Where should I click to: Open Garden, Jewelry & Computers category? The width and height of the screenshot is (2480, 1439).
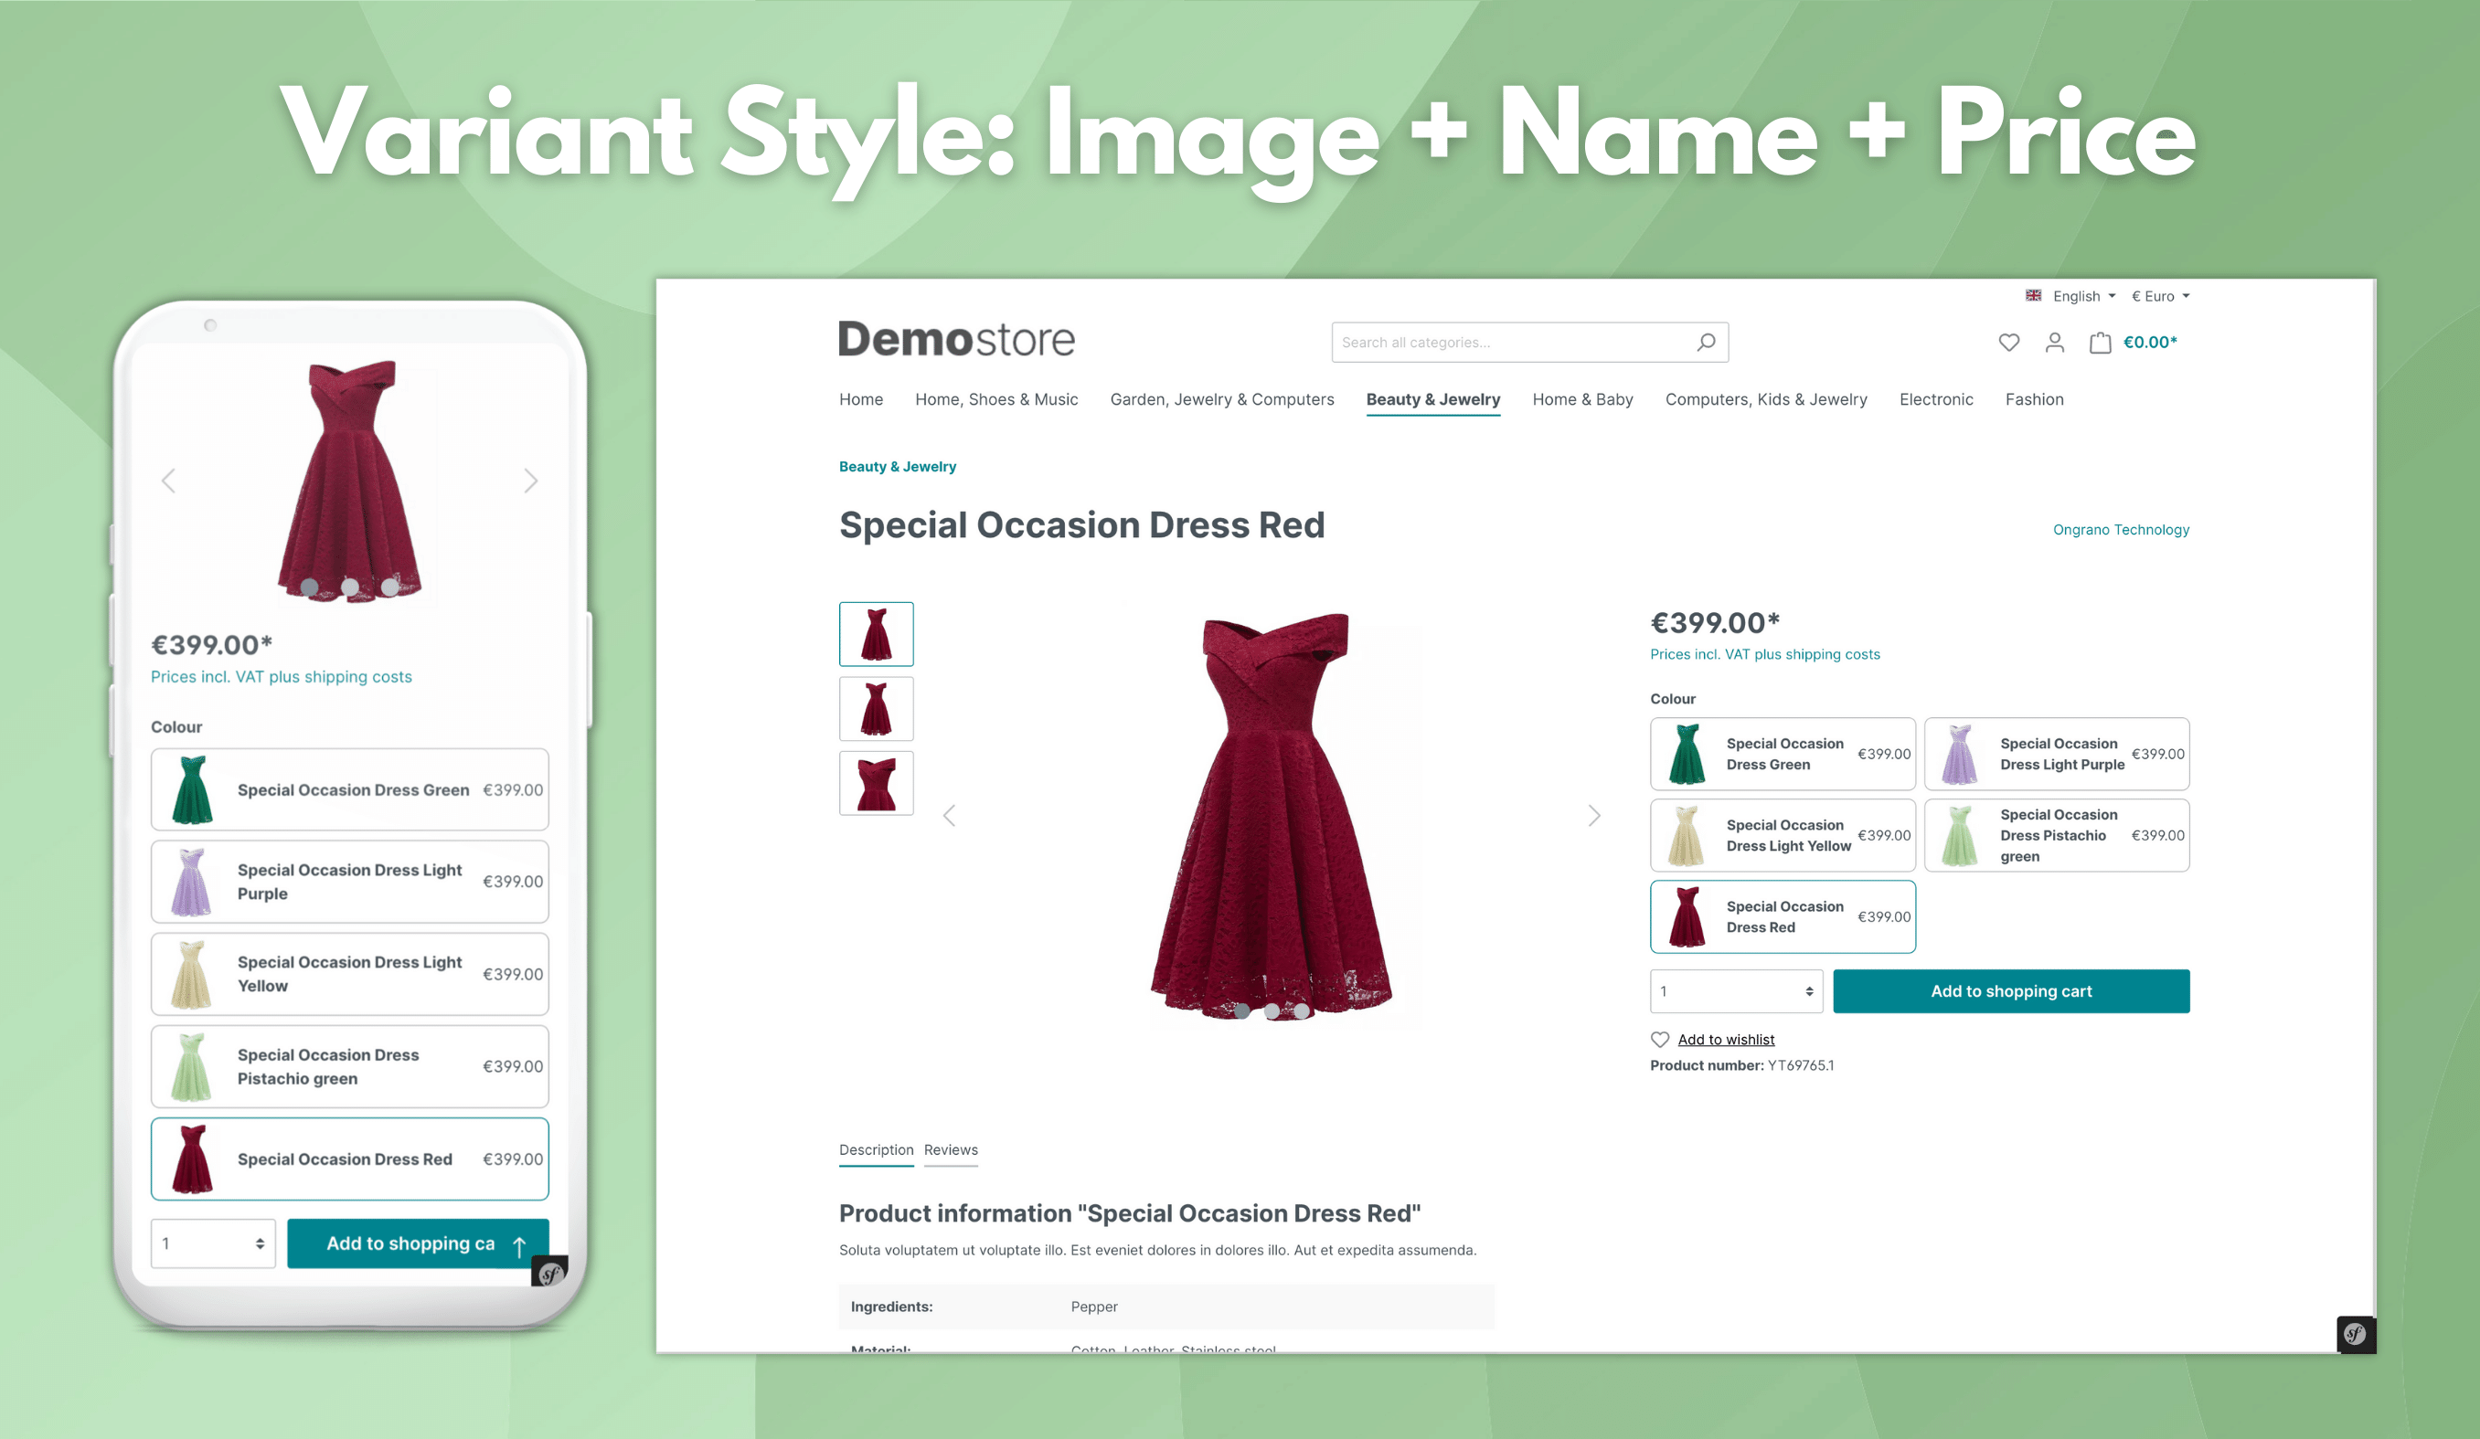click(1221, 399)
